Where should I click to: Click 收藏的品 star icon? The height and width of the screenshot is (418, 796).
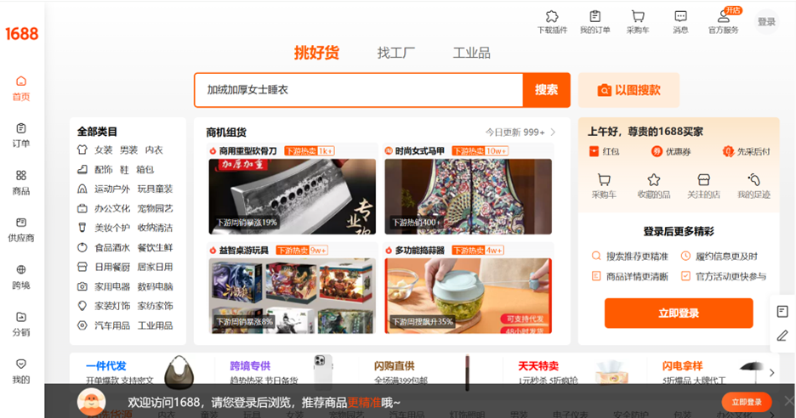point(653,180)
